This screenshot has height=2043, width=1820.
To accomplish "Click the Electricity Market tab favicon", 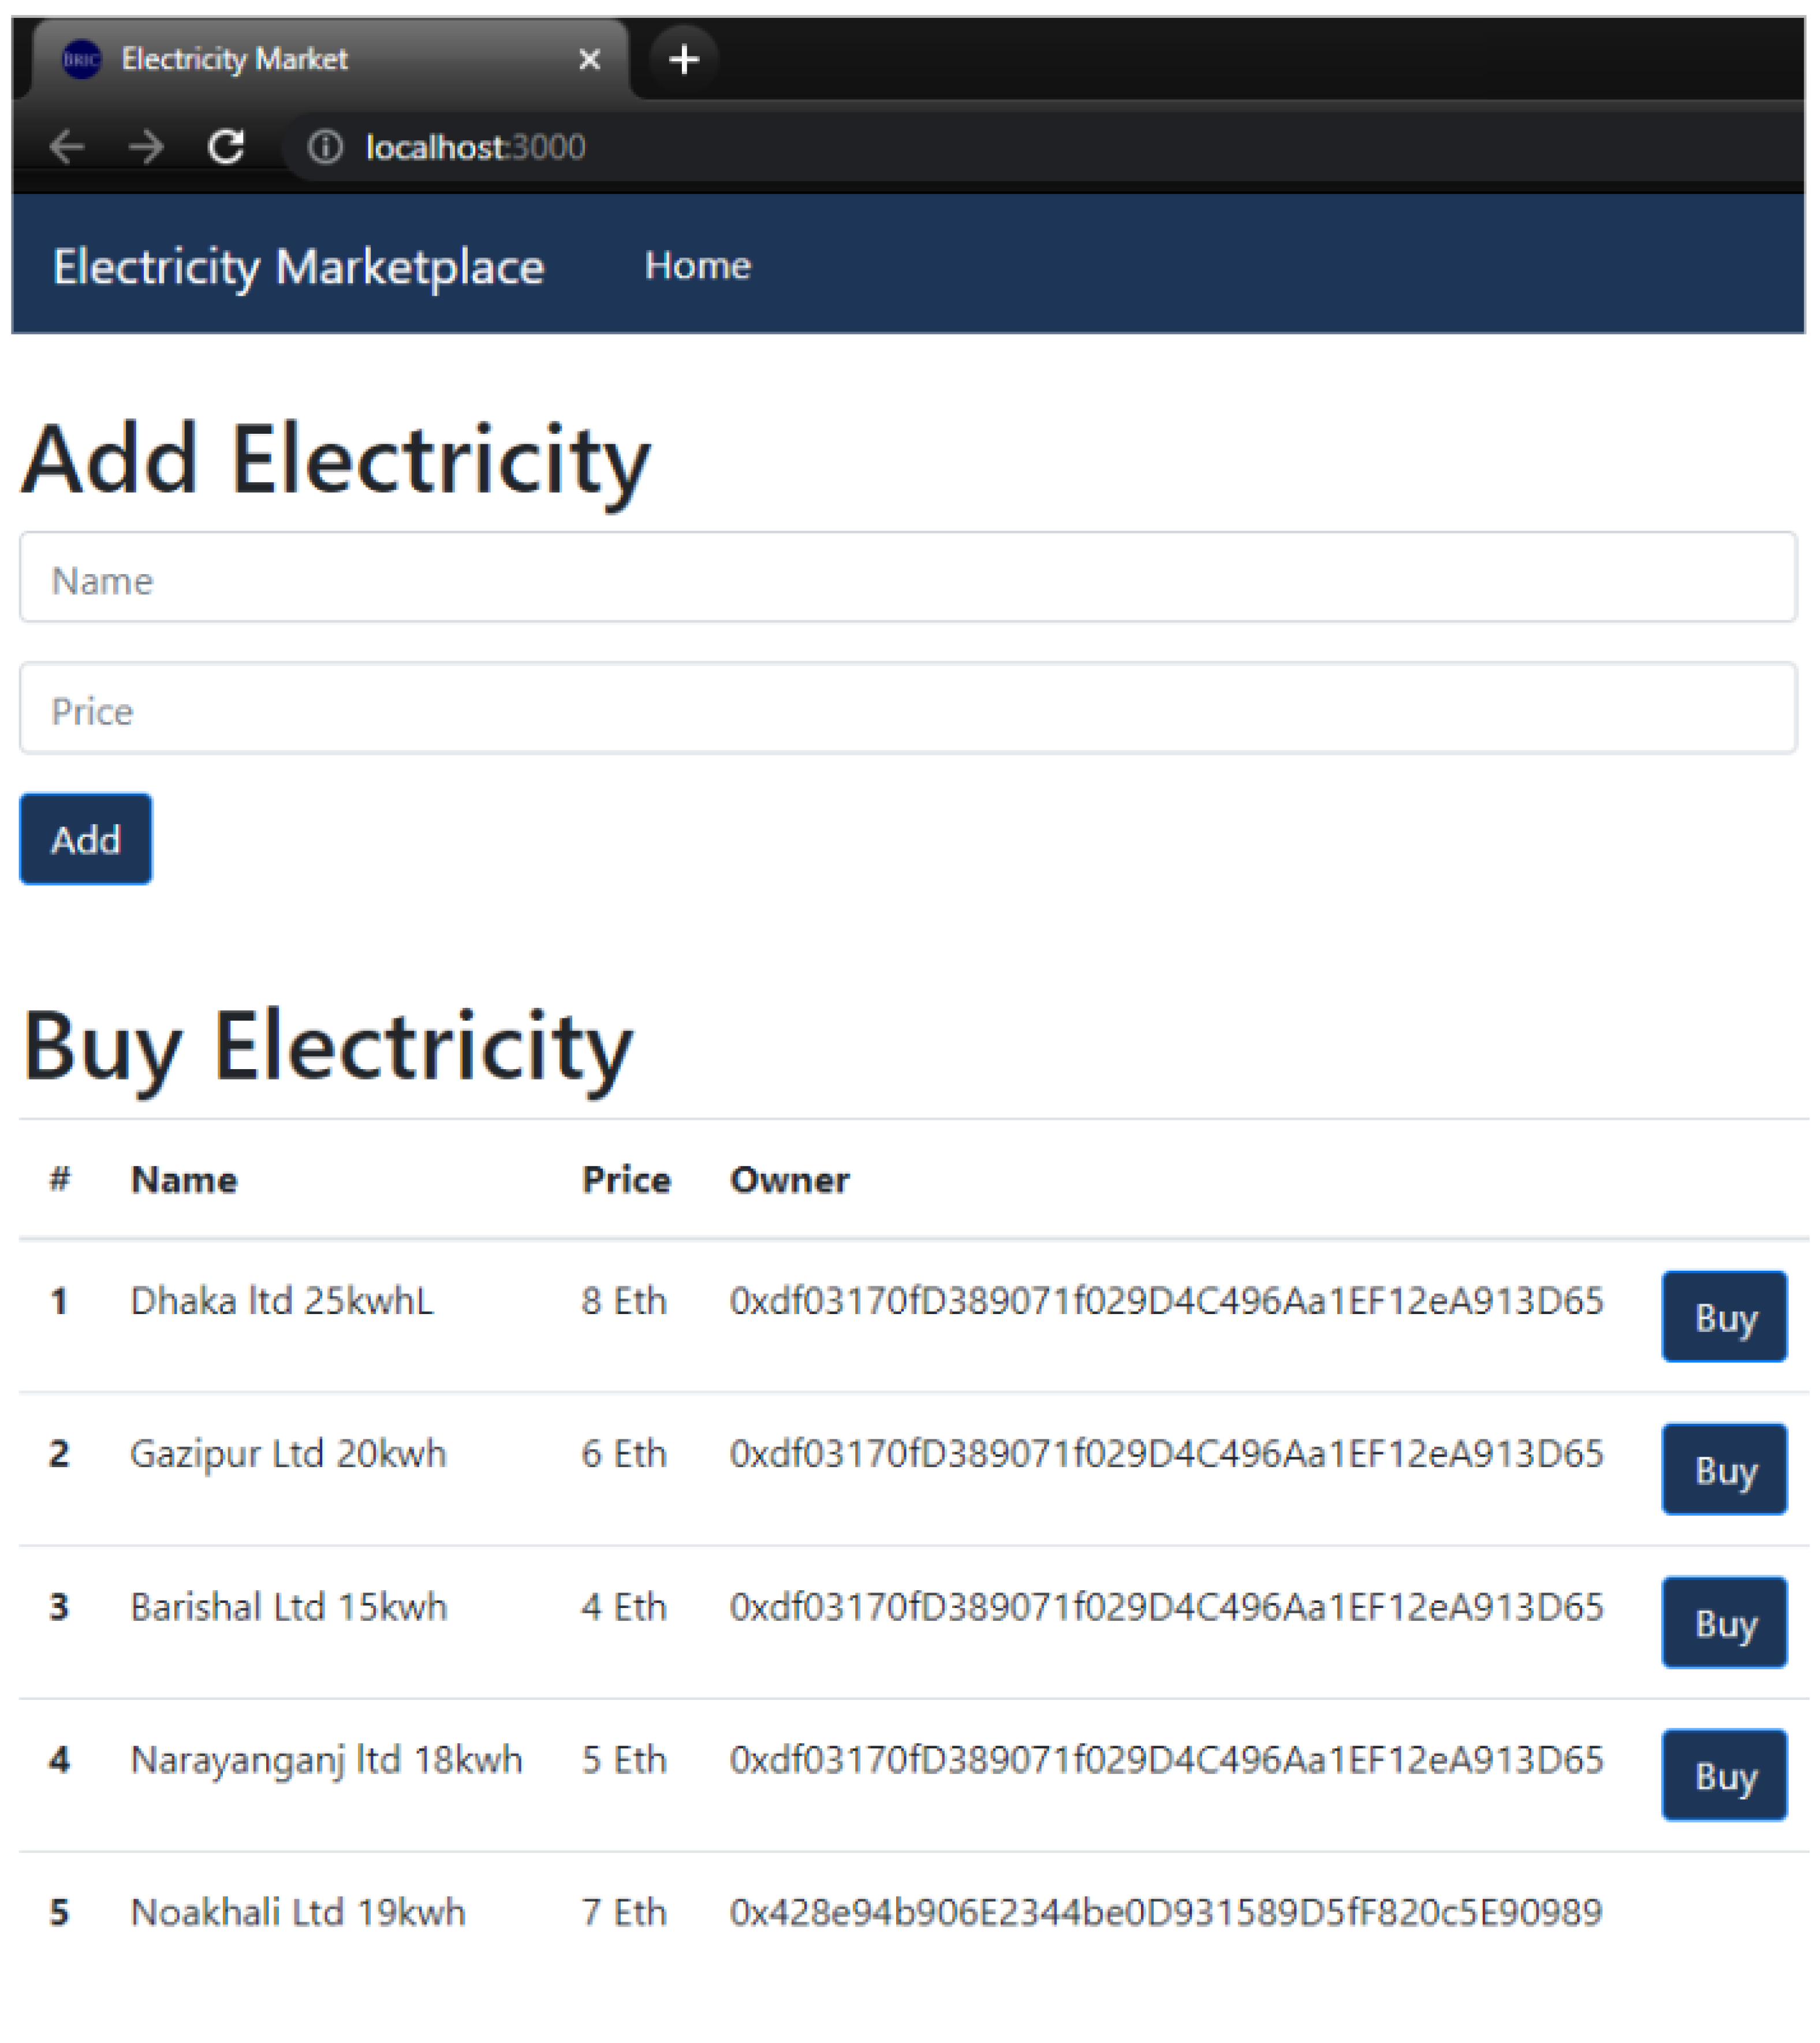I will point(81,60).
